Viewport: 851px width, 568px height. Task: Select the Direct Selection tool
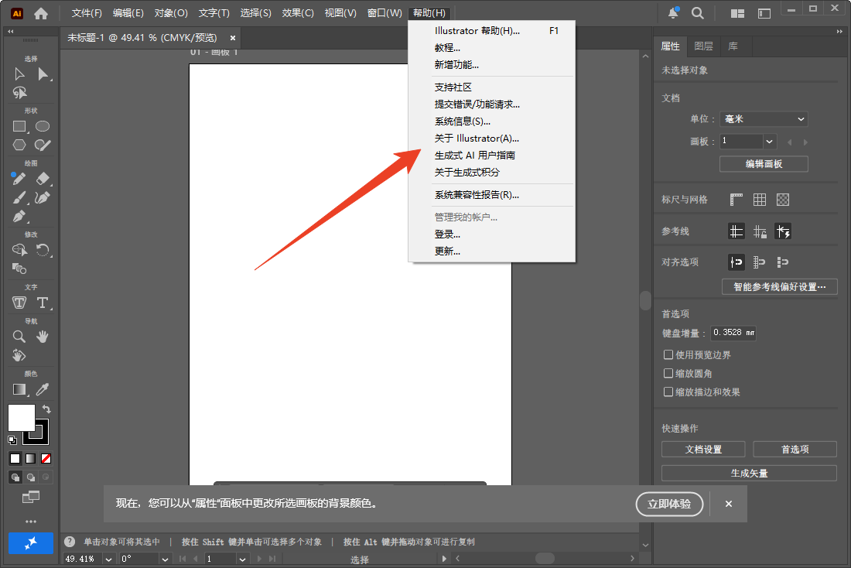(x=42, y=74)
